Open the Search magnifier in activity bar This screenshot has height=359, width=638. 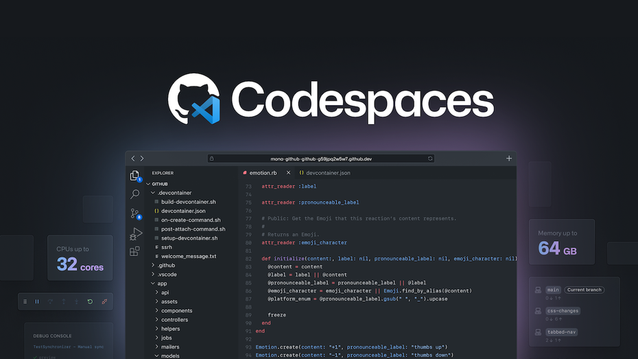[135, 194]
